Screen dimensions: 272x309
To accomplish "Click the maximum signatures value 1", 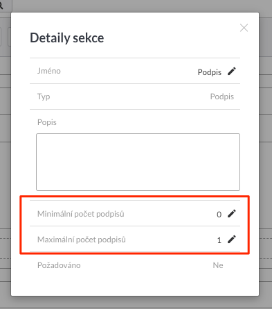I will tap(219, 240).
